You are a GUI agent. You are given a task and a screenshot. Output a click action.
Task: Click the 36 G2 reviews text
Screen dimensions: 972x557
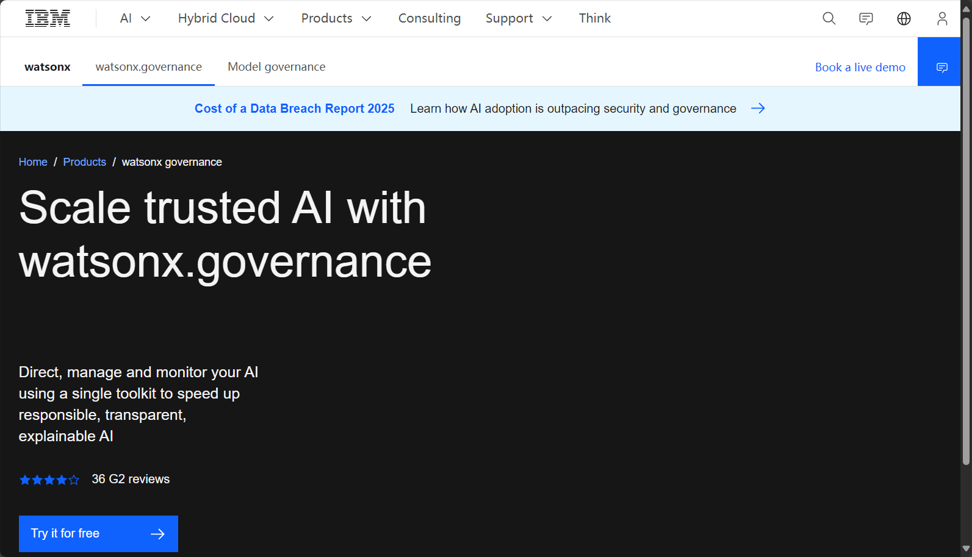coord(131,479)
